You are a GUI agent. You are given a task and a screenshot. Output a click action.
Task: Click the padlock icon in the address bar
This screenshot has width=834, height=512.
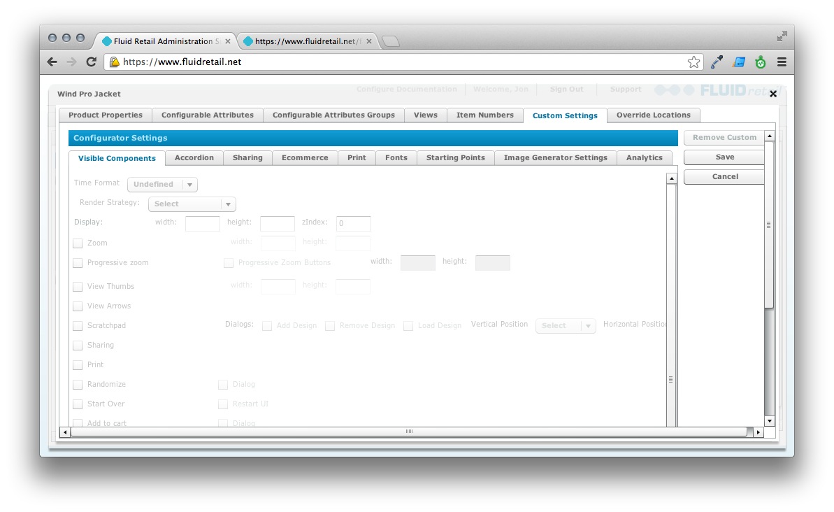pyautogui.click(x=114, y=62)
